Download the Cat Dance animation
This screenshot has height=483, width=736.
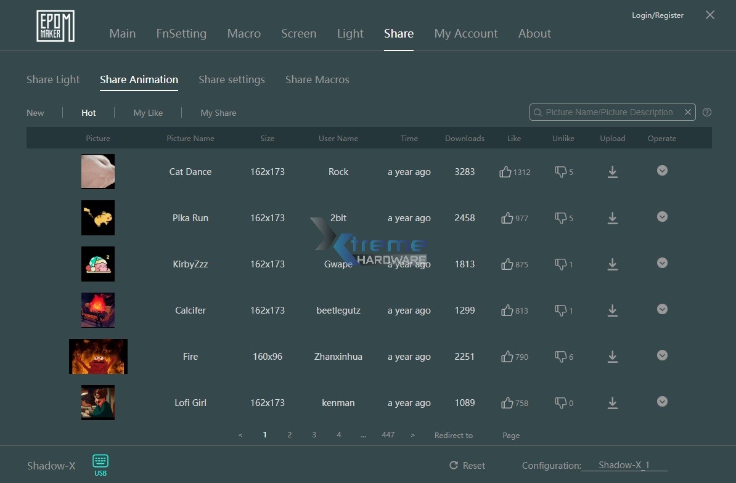pyautogui.click(x=612, y=172)
